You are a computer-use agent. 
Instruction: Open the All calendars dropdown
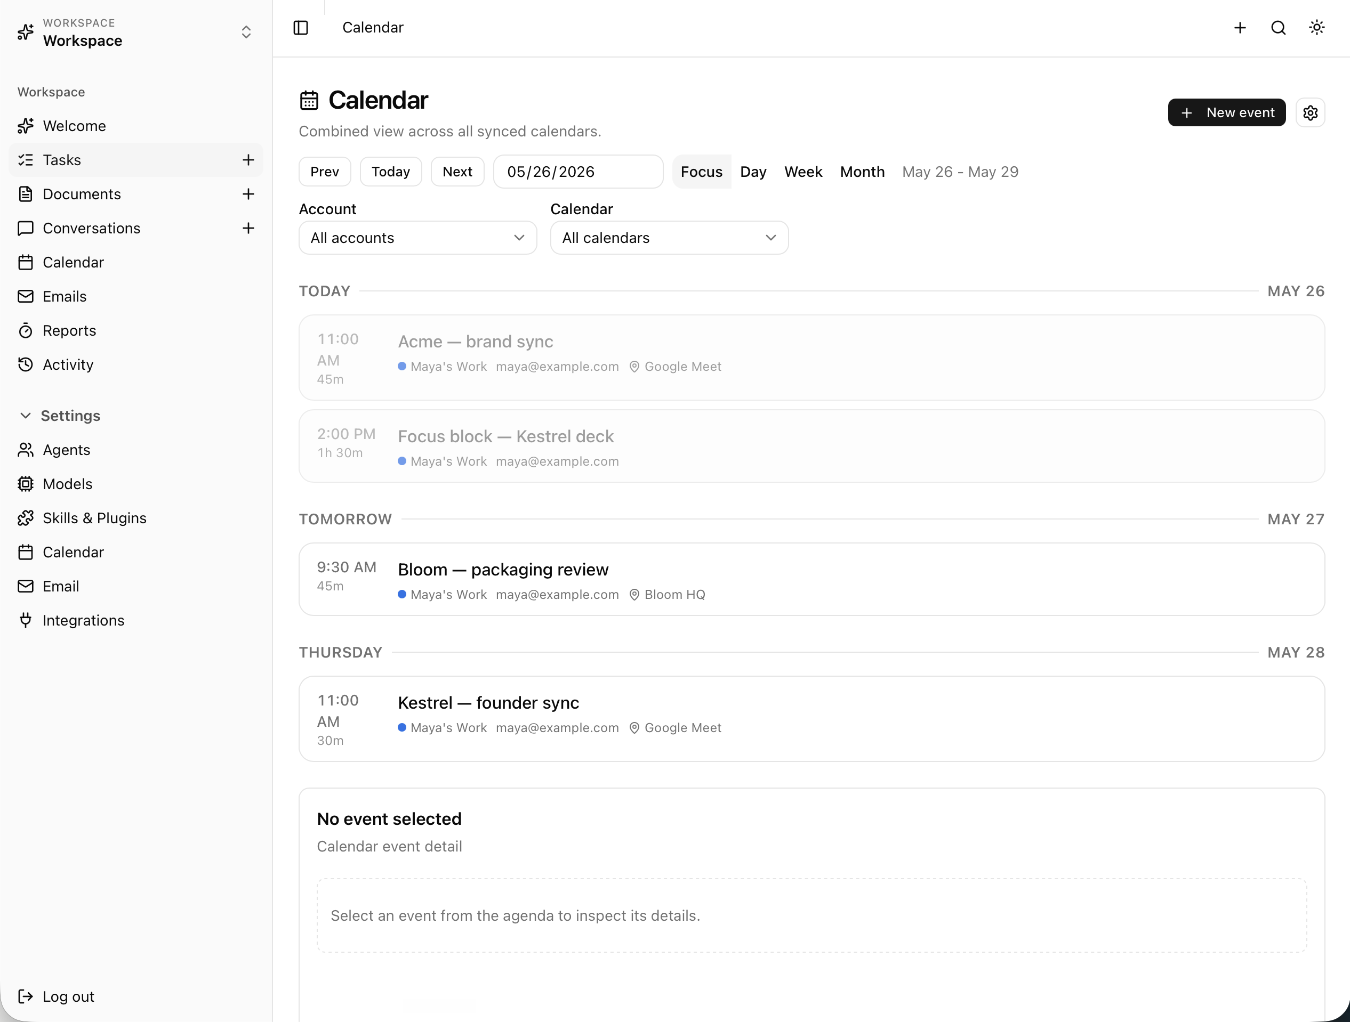pyautogui.click(x=669, y=238)
